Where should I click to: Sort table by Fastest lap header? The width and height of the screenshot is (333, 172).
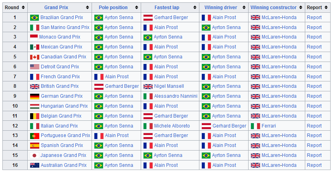pyautogui.click(x=195, y=8)
